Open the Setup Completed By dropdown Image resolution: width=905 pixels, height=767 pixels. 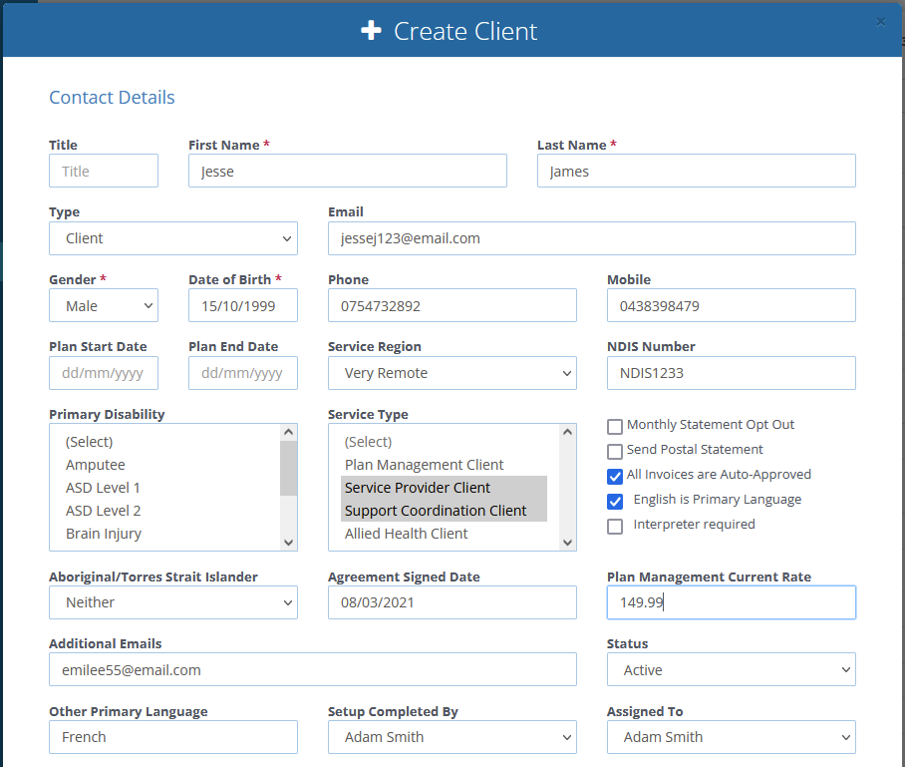(x=452, y=737)
